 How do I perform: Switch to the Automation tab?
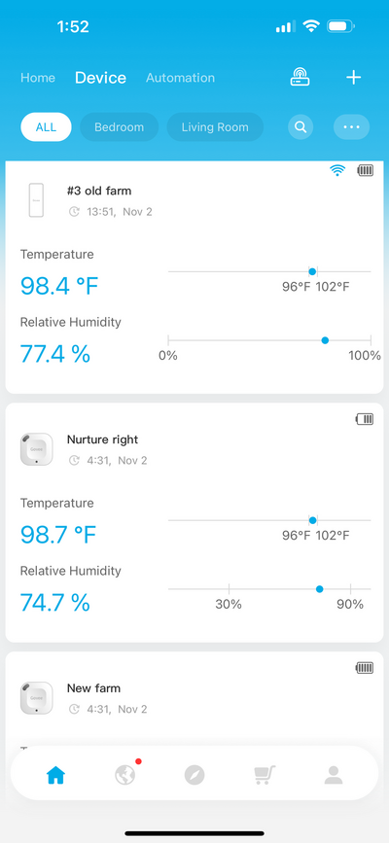[180, 78]
